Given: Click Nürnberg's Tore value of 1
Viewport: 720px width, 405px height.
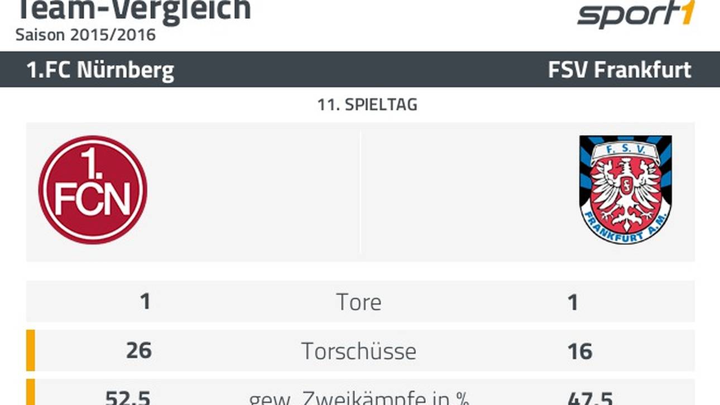Looking at the screenshot, I should (145, 302).
